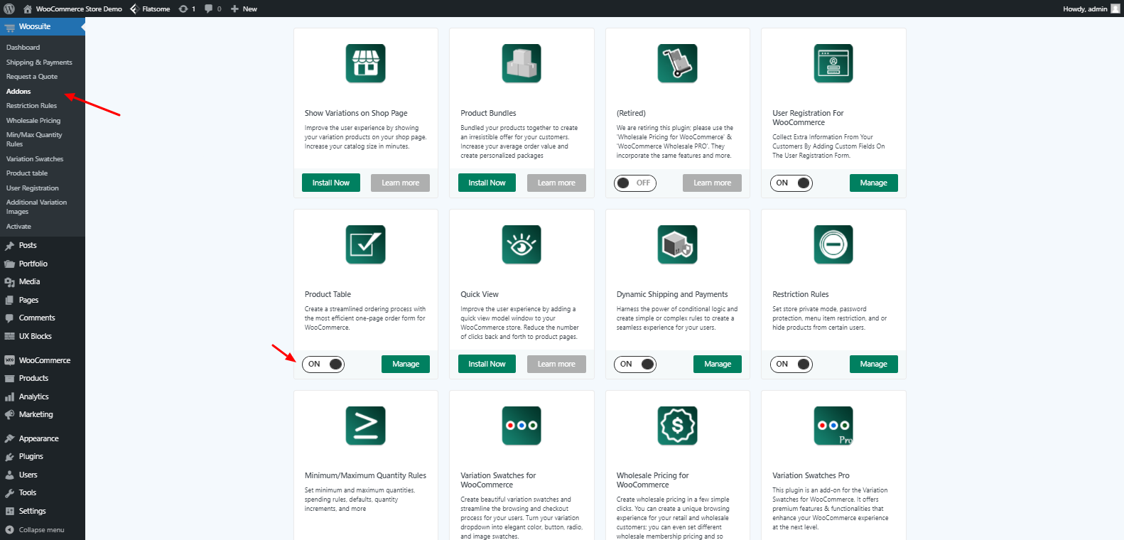Screen dimensions: 1124x540
Task: Manage Dynamic Shipping and Payments addon
Action: [x=718, y=364]
